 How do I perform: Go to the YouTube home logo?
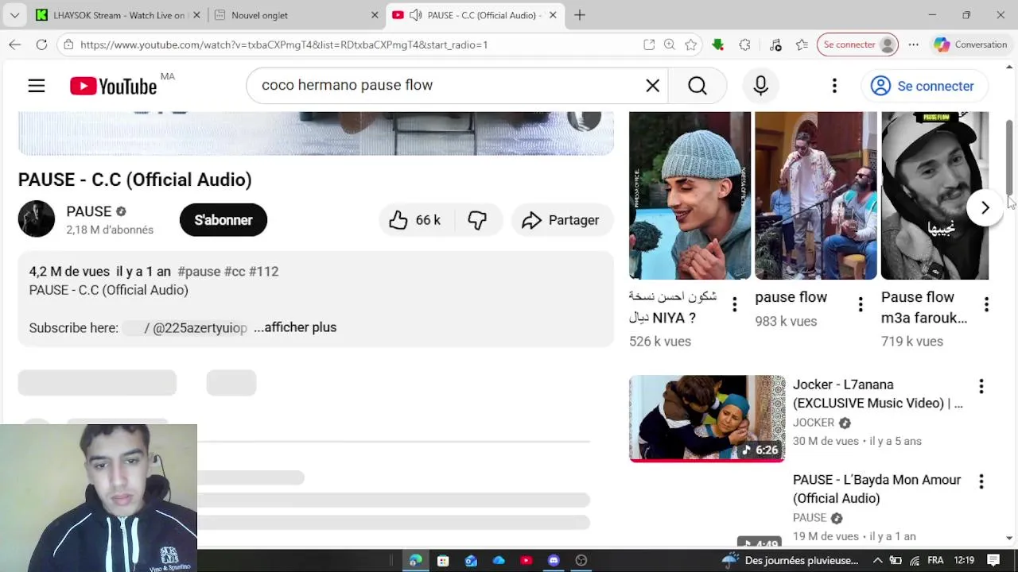[x=113, y=86]
